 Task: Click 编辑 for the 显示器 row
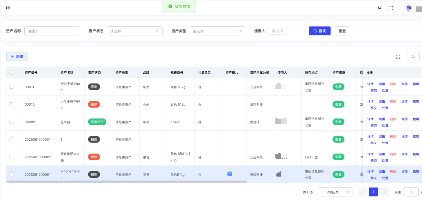382,119
